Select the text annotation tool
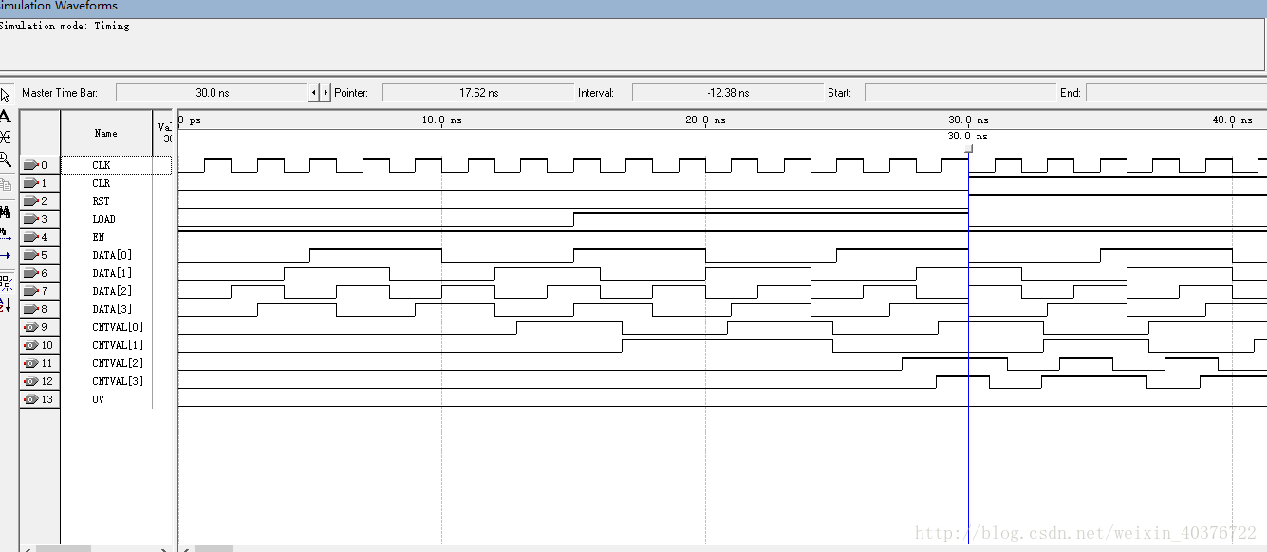Image resolution: width=1267 pixels, height=552 pixels. [x=6, y=117]
